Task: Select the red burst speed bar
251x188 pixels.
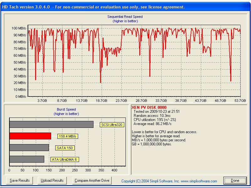Action: pyautogui.click(x=30, y=136)
